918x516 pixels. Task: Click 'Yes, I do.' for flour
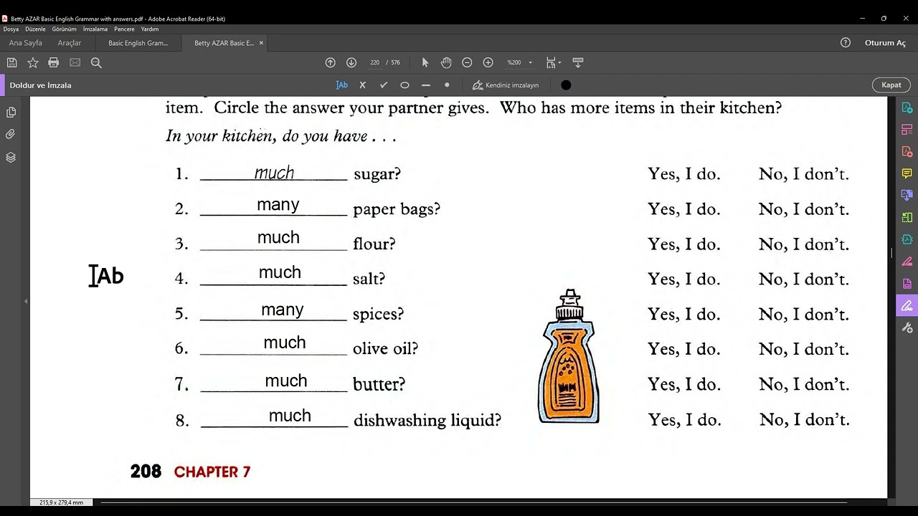pyautogui.click(x=683, y=244)
